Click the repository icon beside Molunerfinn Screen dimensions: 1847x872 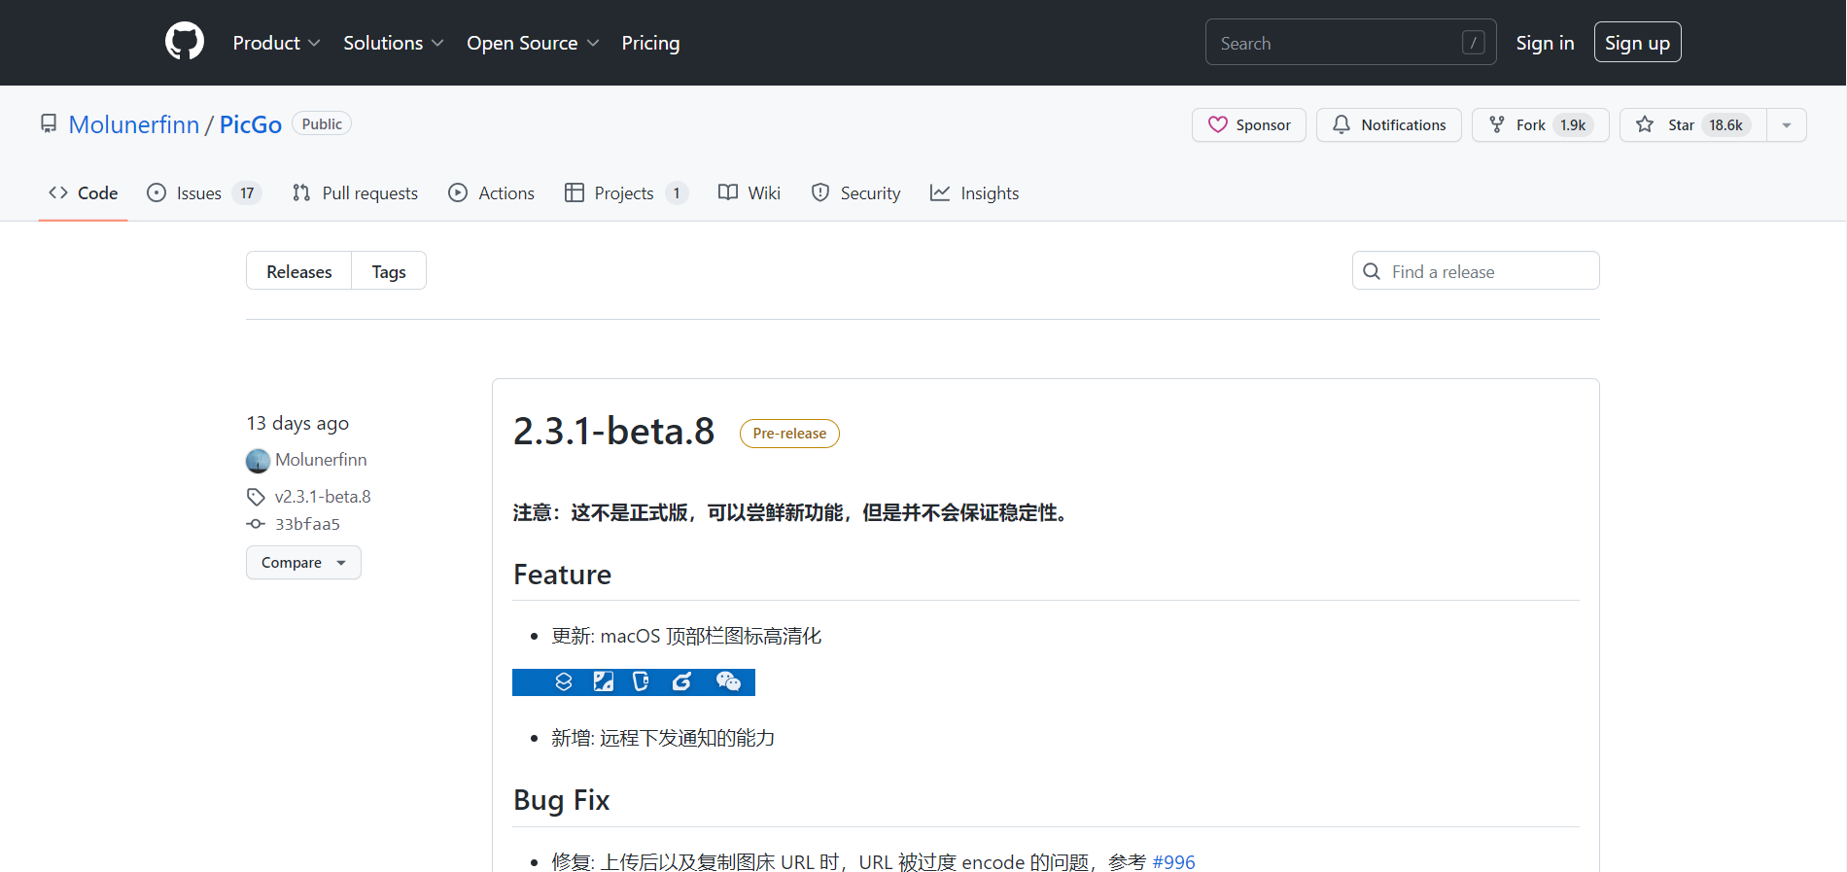(49, 124)
